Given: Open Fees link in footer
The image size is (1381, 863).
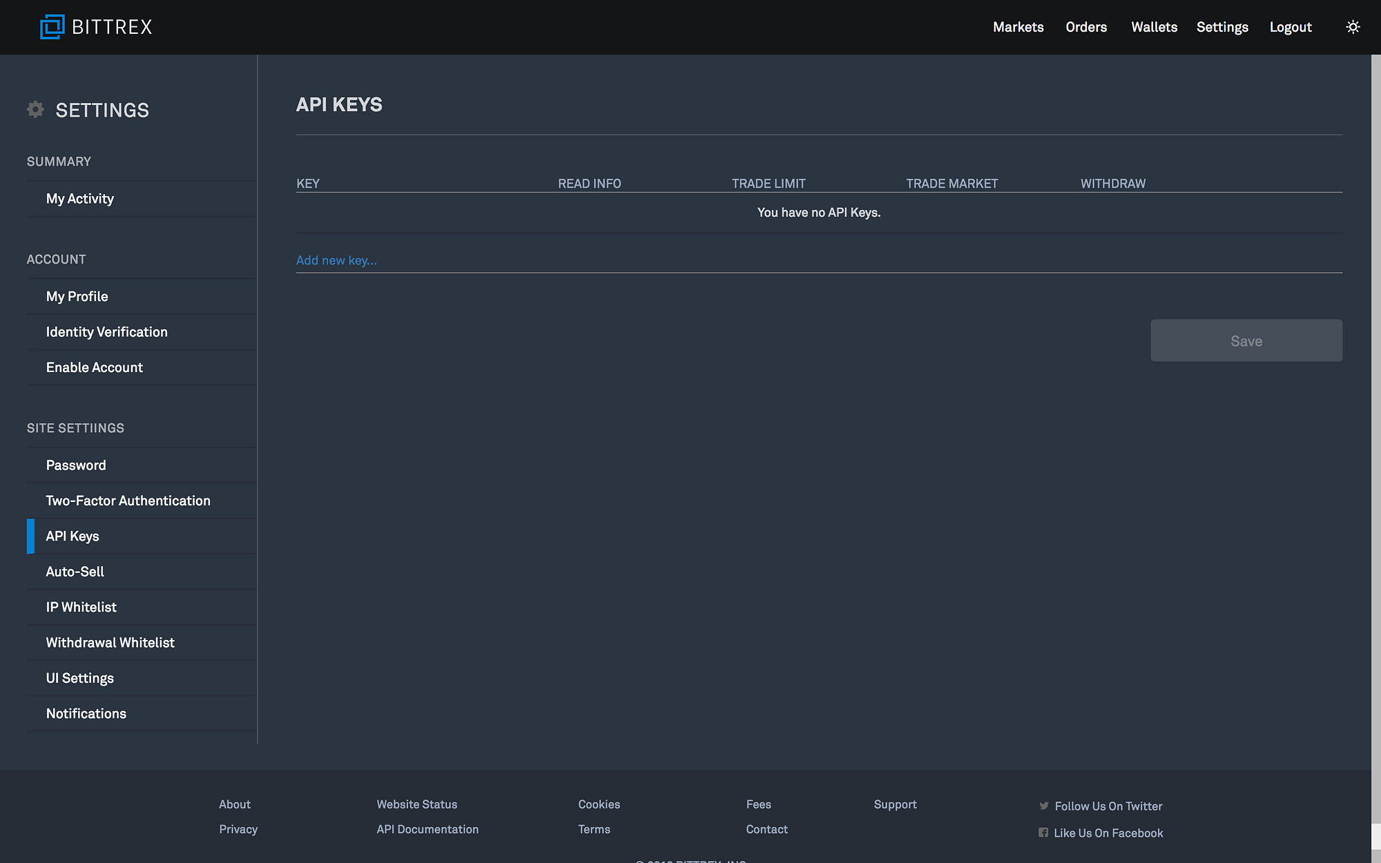Looking at the screenshot, I should point(758,804).
